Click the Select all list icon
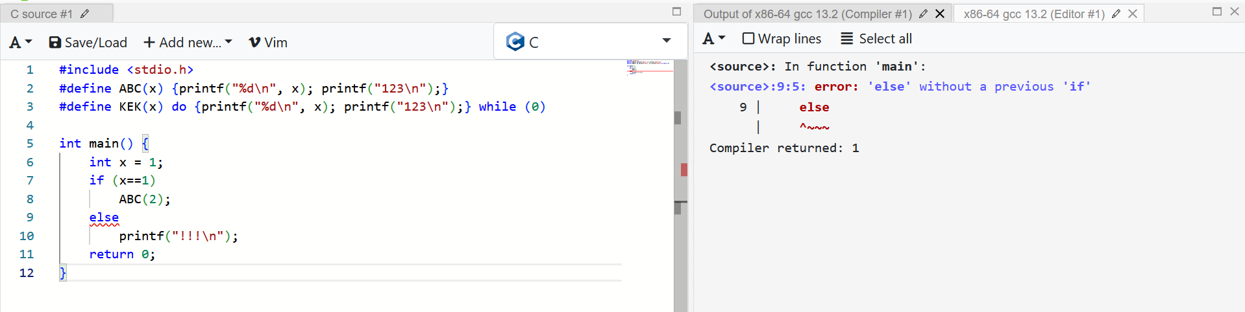The height and width of the screenshot is (312, 1245). pyautogui.click(x=847, y=39)
